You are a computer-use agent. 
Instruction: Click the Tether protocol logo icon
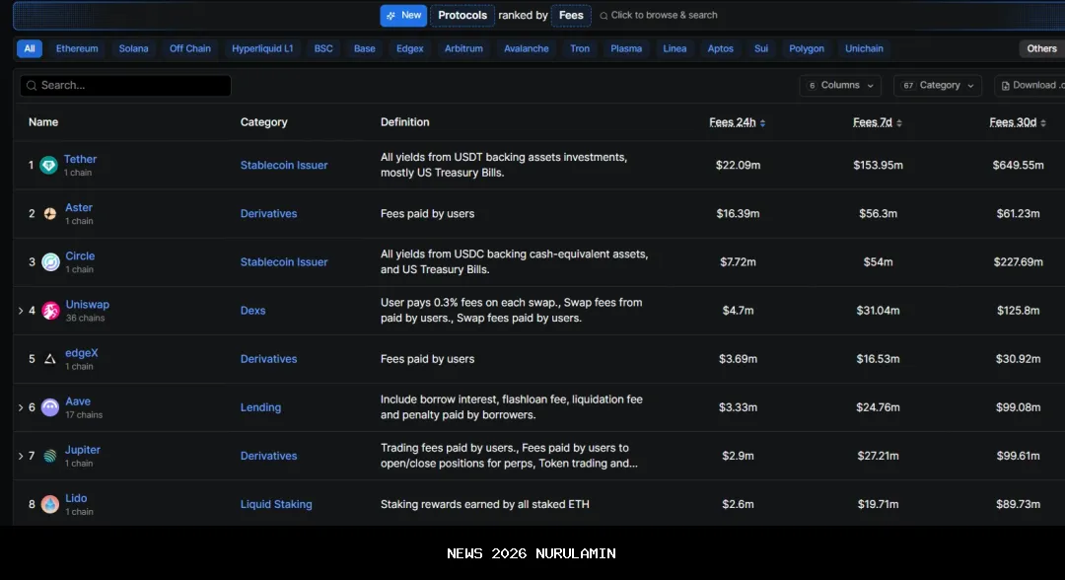coord(48,166)
